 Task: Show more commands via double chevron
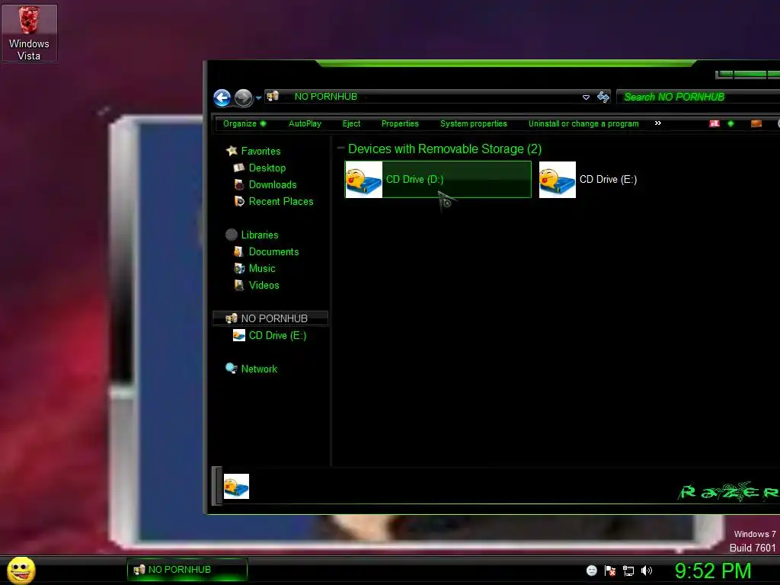(x=657, y=123)
